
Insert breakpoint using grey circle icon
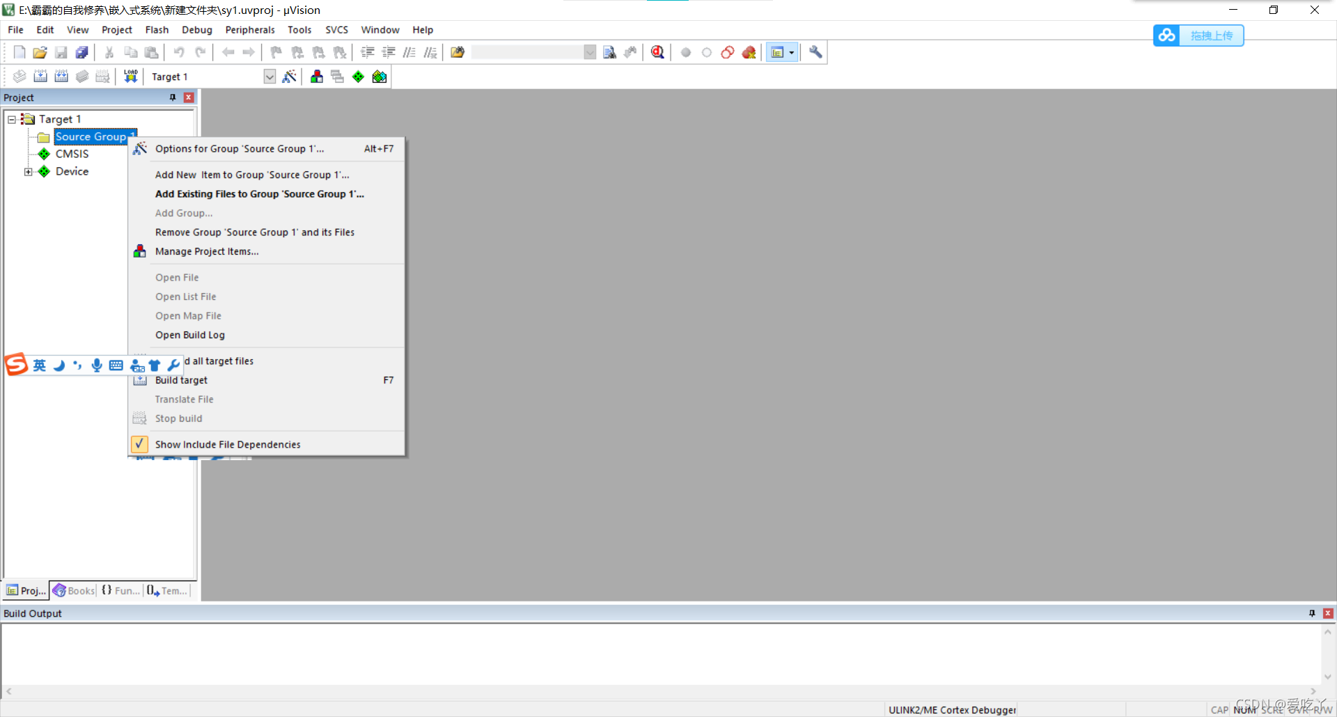pos(686,52)
